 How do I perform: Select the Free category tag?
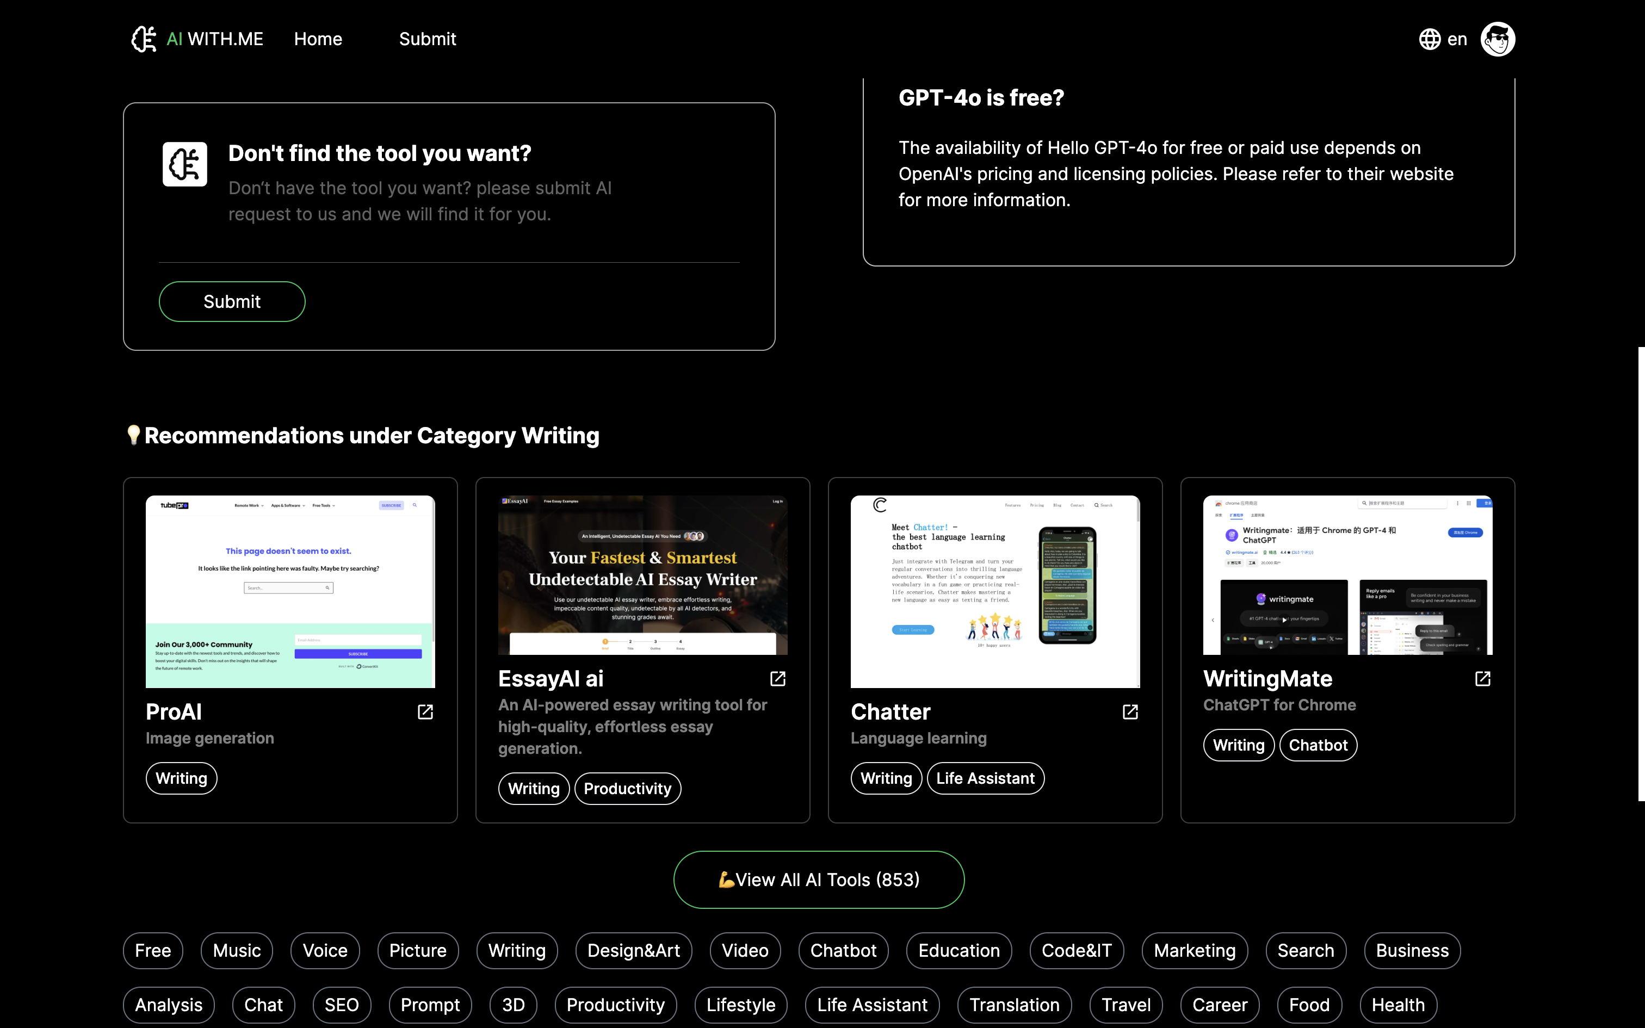tap(153, 951)
